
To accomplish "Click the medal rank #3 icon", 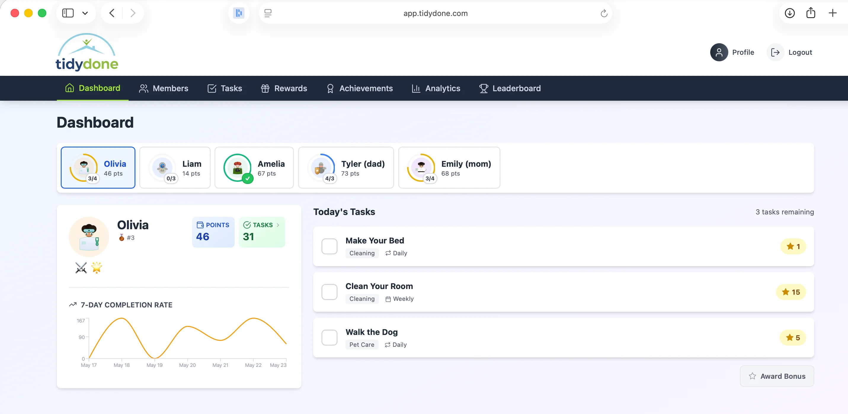I will pyautogui.click(x=121, y=238).
